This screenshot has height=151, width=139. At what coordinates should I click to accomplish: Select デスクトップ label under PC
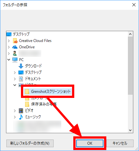click(33, 72)
